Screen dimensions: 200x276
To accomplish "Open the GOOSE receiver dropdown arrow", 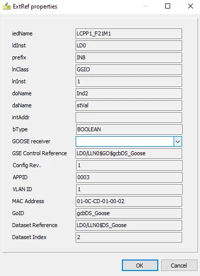I will click(x=178, y=141).
